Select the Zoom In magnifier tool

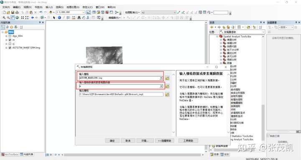pos(4,17)
